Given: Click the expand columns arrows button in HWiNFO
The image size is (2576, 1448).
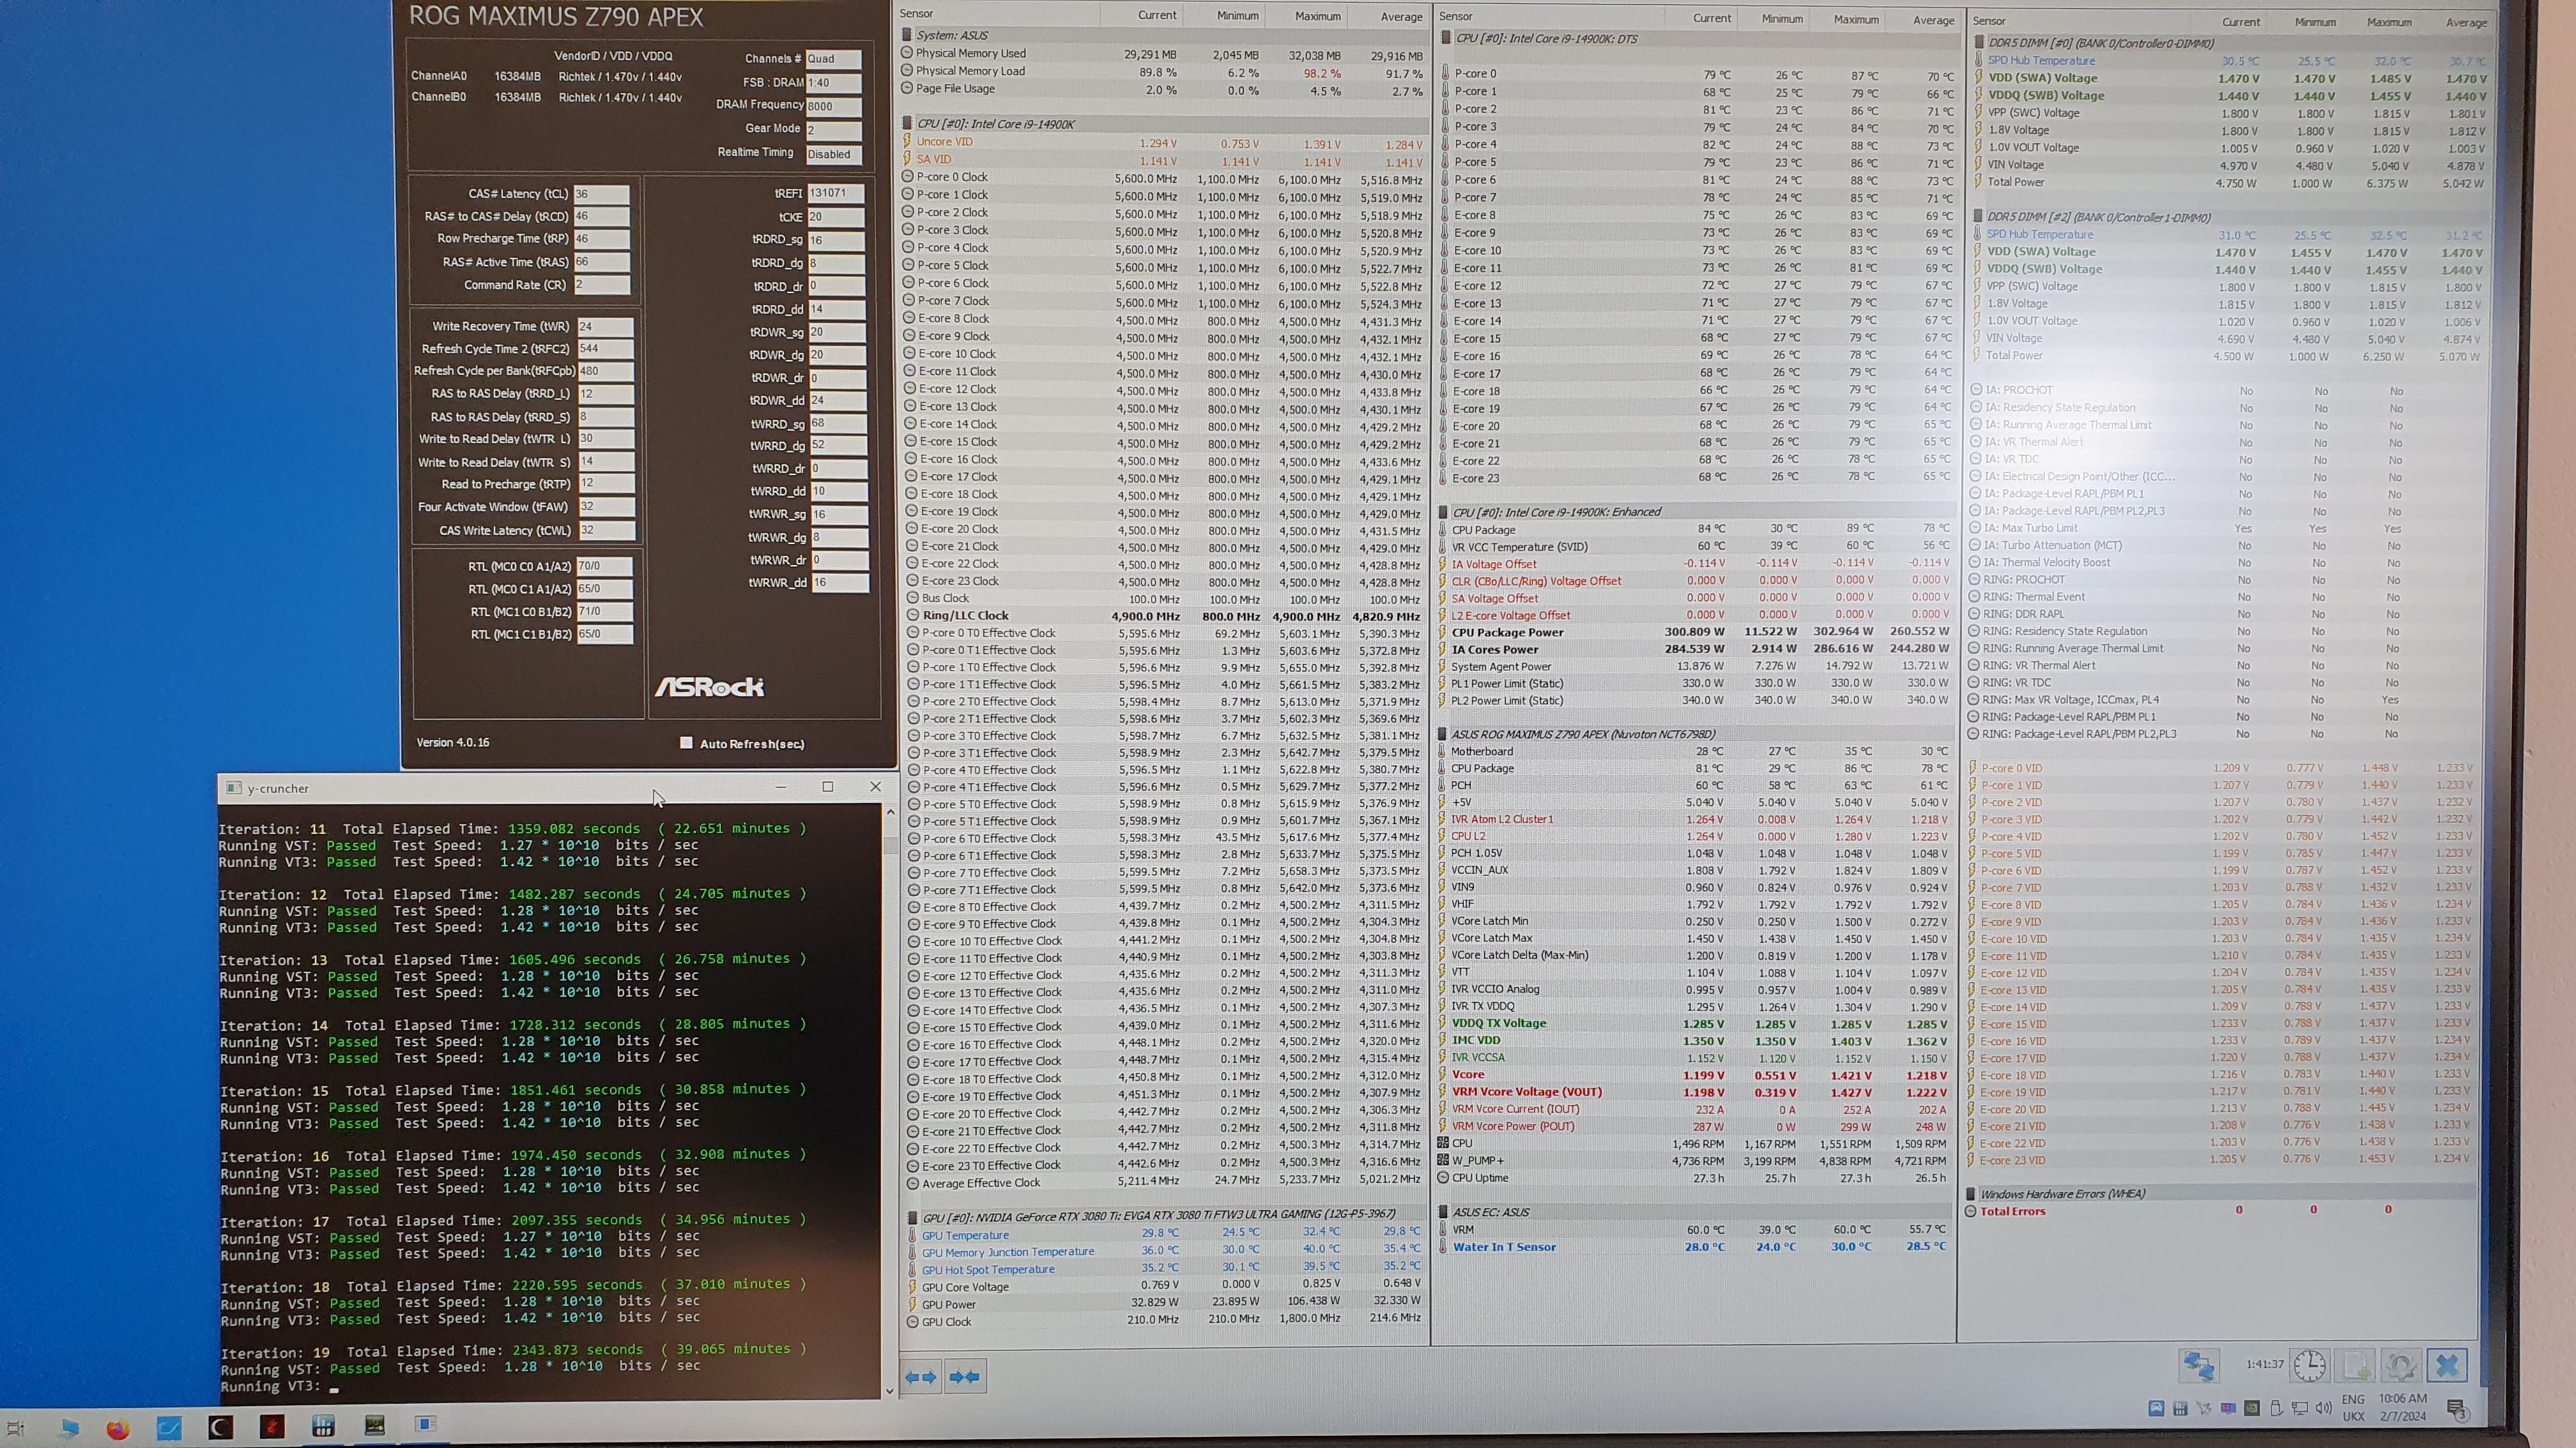Looking at the screenshot, I should coord(921,1376).
